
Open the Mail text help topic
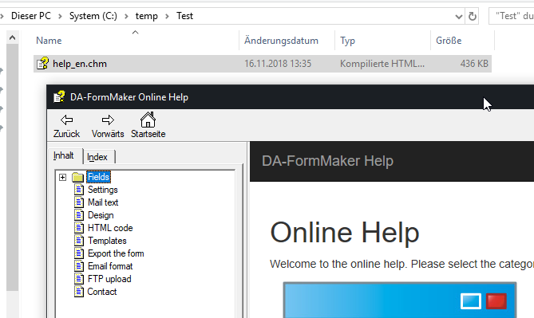click(103, 202)
